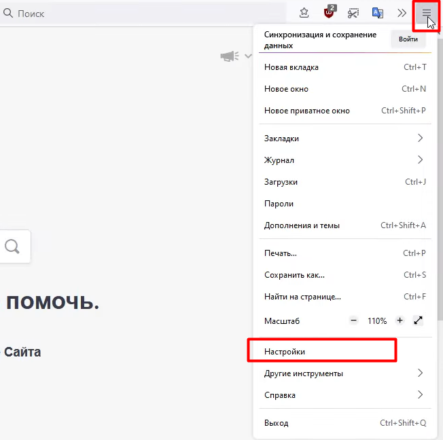Expand the Справка submenu
This screenshot has height=440, width=443.
345,395
